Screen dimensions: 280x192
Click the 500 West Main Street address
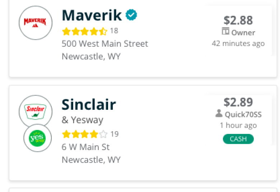click(x=105, y=44)
